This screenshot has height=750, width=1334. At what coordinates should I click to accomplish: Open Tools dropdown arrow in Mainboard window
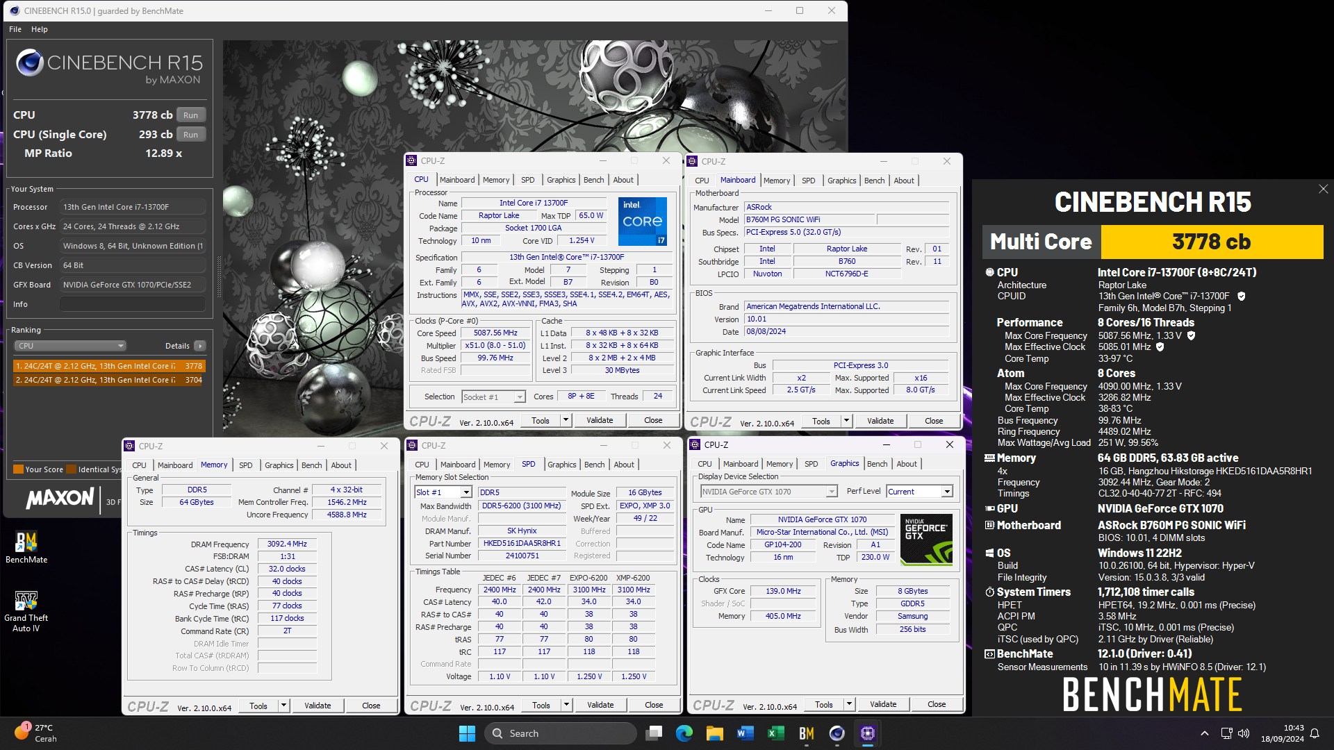pyautogui.click(x=846, y=421)
